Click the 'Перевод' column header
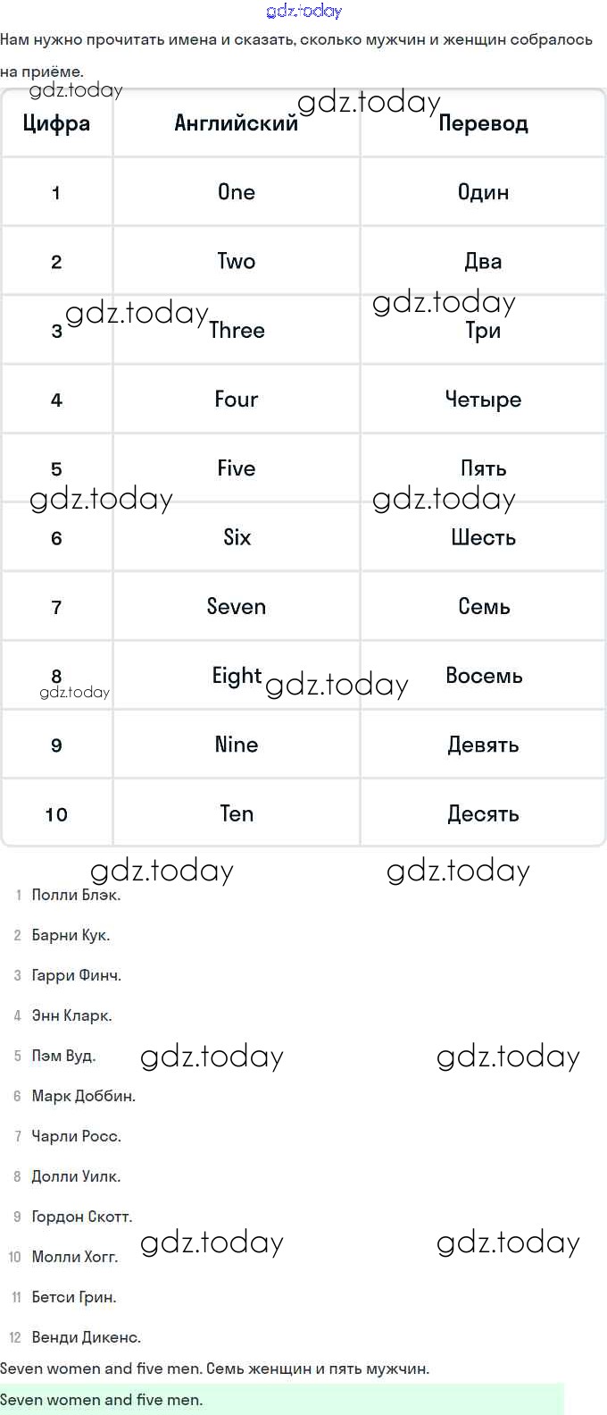 click(x=483, y=123)
